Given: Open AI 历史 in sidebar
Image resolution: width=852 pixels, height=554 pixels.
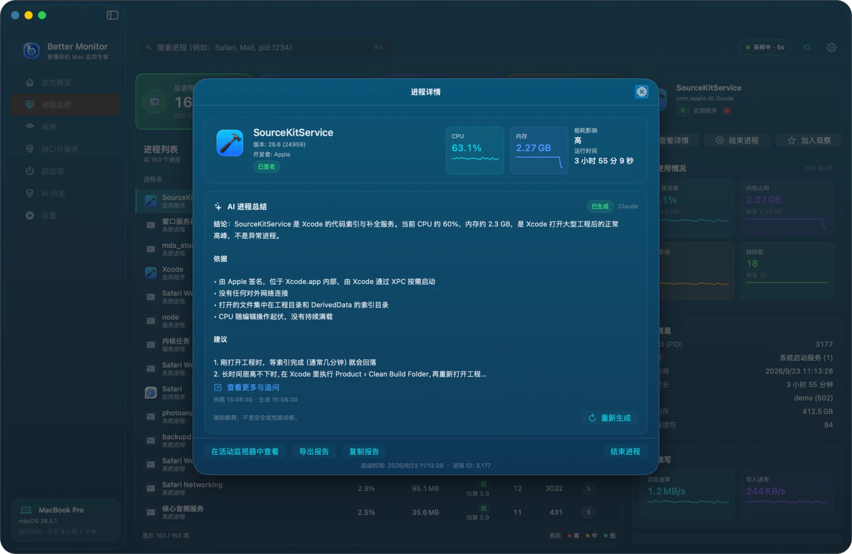Looking at the screenshot, I should click(66, 194).
